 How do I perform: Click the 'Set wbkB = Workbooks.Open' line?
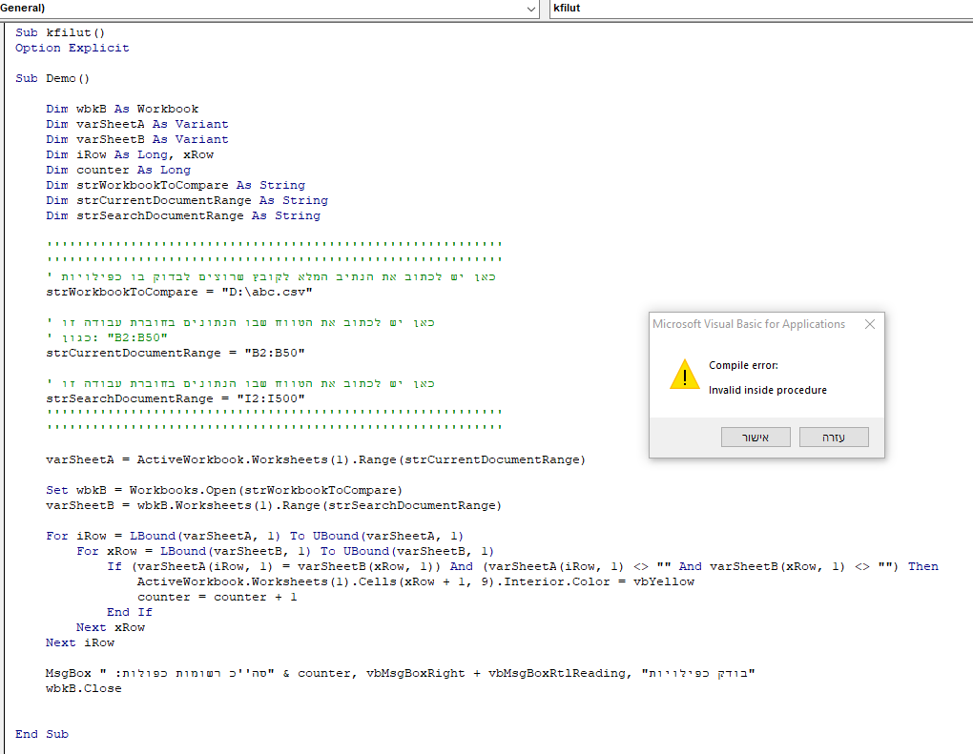click(x=224, y=491)
